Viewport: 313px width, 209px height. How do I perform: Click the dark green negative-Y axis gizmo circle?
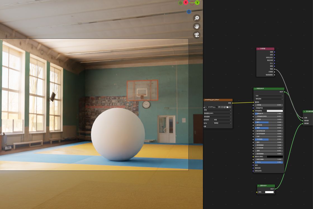pos(181,3)
